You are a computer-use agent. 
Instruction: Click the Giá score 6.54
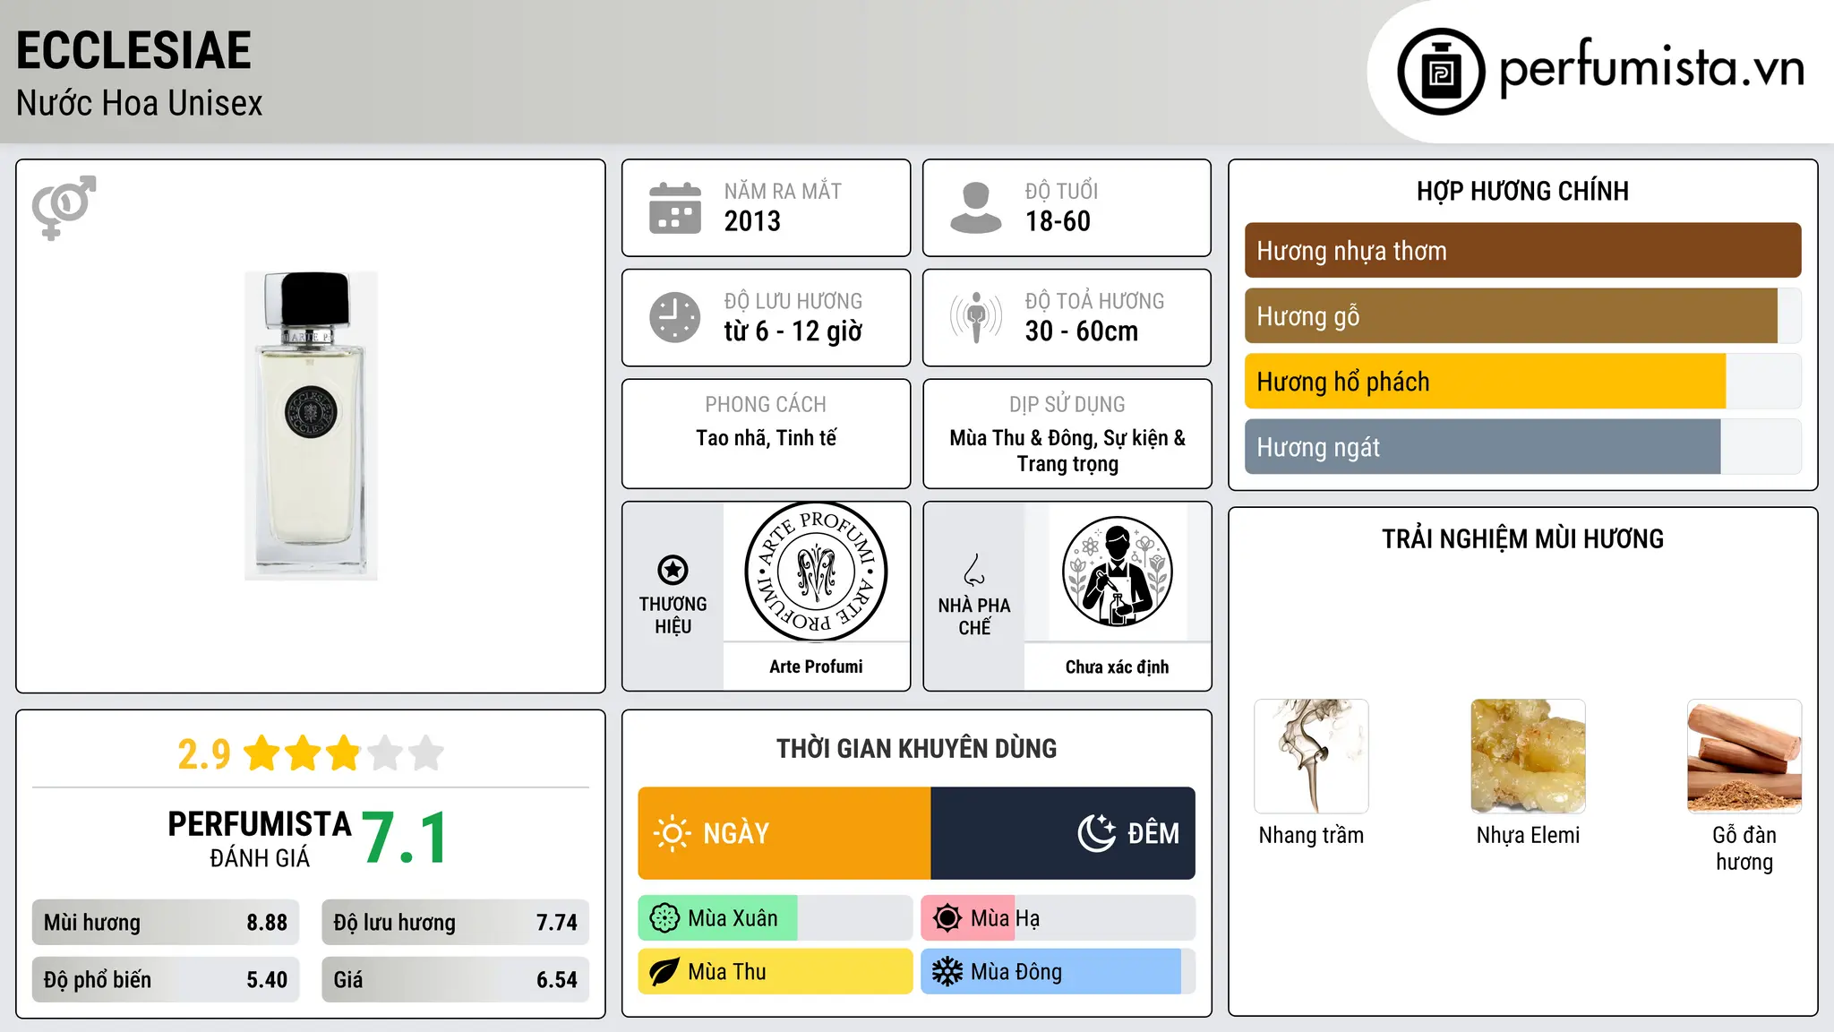[557, 980]
